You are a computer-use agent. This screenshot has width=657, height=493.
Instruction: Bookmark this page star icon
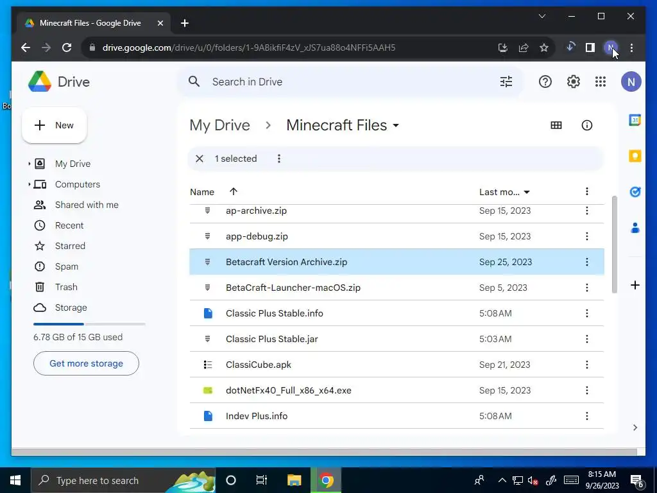tap(544, 48)
